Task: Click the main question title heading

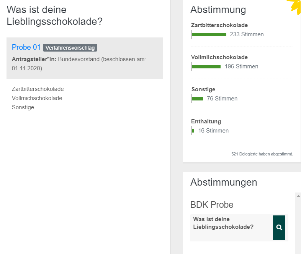Action: tap(55, 16)
